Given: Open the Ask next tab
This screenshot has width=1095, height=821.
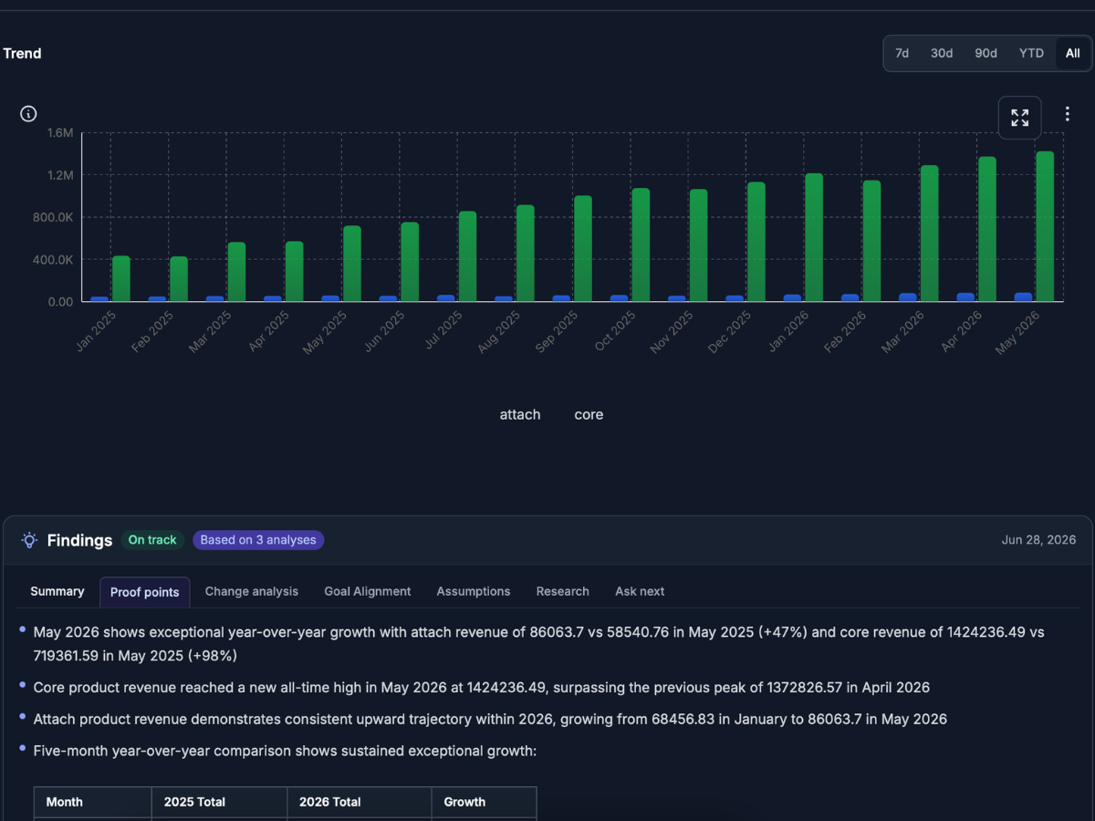Looking at the screenshot, I should (x=640, y=591).
